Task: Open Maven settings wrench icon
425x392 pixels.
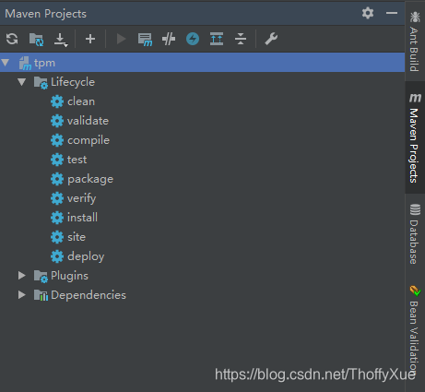Action: 271,39
